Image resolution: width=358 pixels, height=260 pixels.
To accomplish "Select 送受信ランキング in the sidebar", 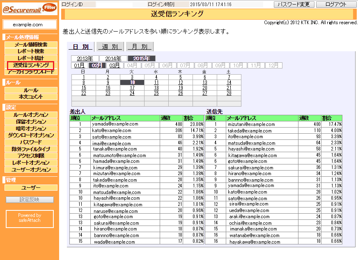I will 31,65.
